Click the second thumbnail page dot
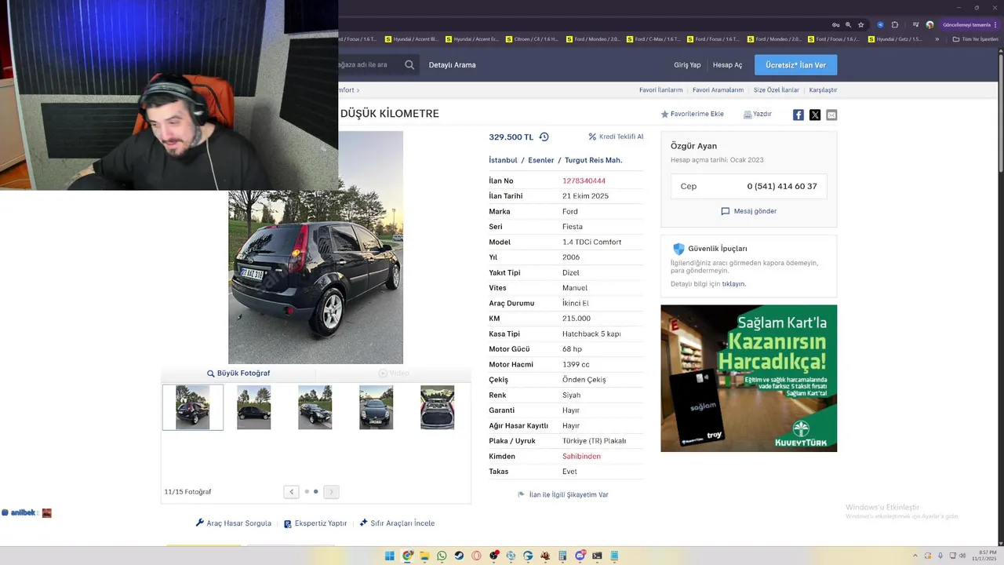The height and width of the screenshot is (565, 1004). coord(316,492)
